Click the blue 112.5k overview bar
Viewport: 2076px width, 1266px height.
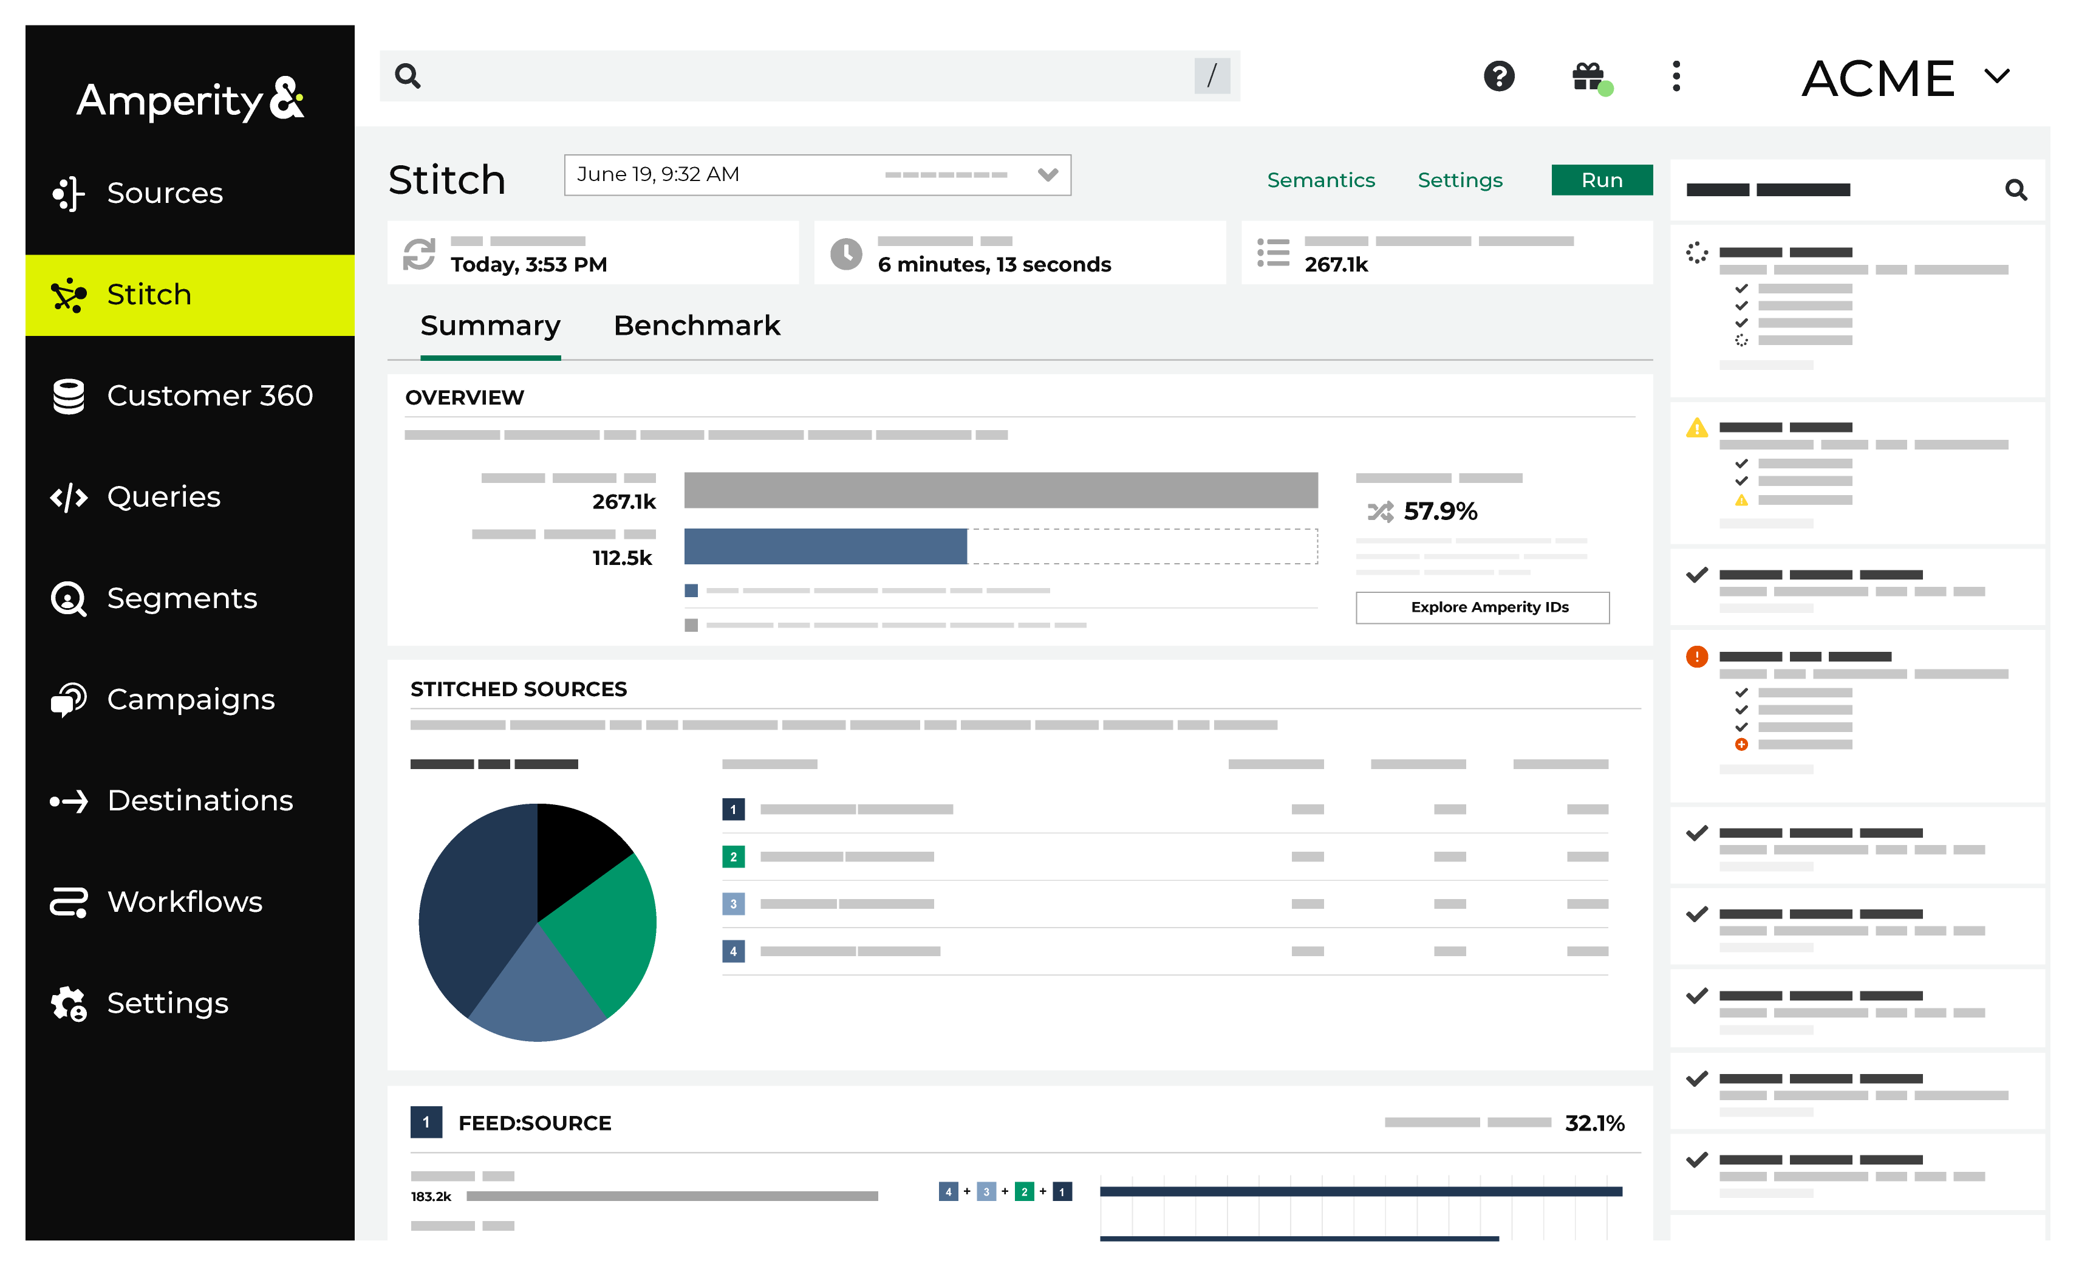(x=825, y=546)
